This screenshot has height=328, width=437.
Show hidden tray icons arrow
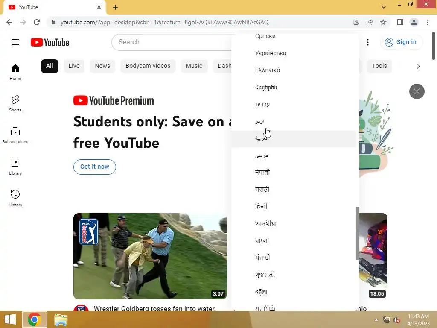(x=376, y=320)
